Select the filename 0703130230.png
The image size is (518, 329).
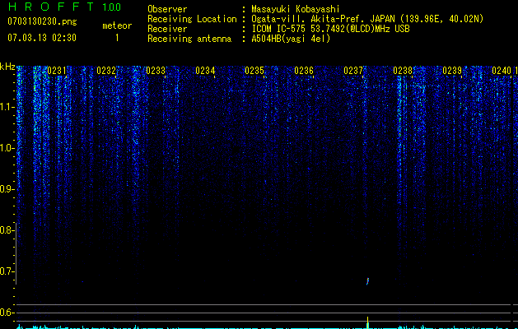pos(42,21)
